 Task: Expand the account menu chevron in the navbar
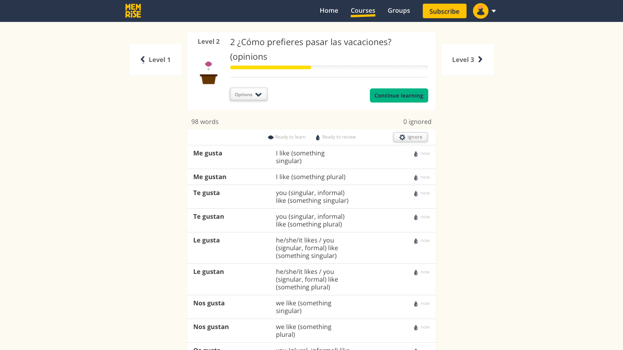pos(493,10)
